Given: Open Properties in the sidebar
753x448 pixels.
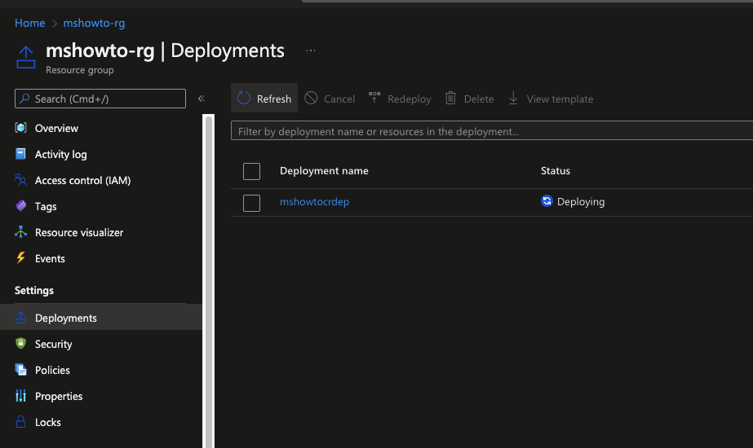Looking at the screenshot, I should 59,397.
